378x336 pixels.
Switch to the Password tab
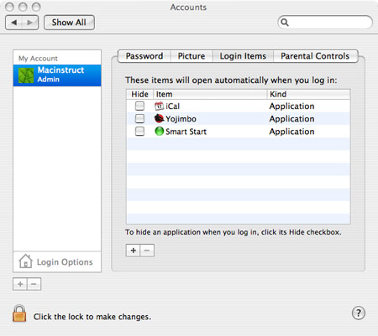coord(144,56)
